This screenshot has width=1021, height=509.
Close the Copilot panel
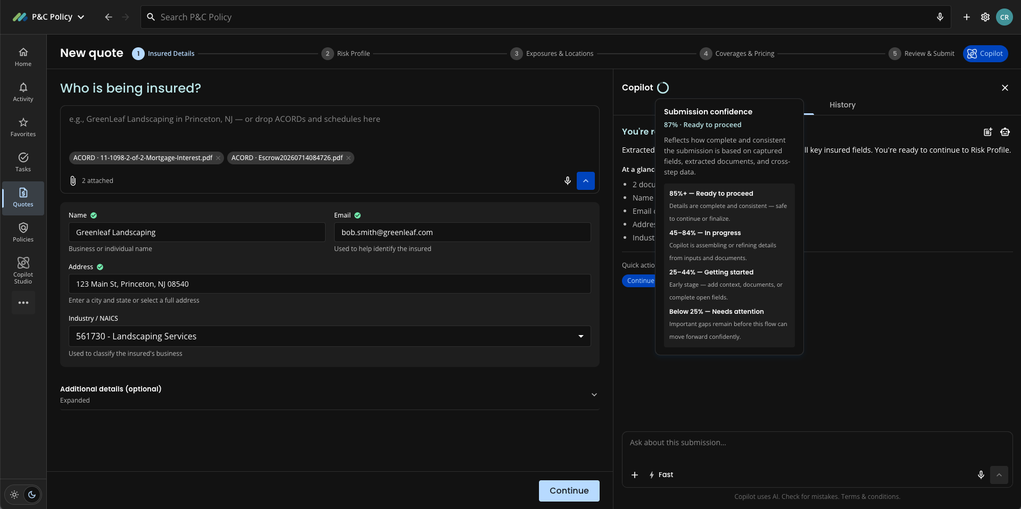coord(1005,88)
